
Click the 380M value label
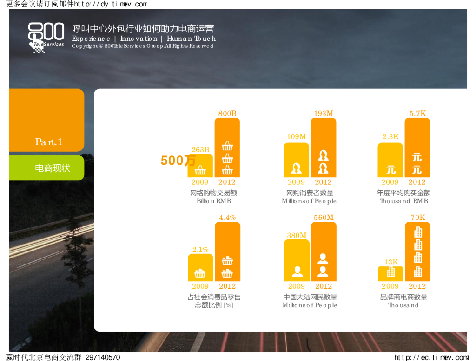click(x=297, y=235)
